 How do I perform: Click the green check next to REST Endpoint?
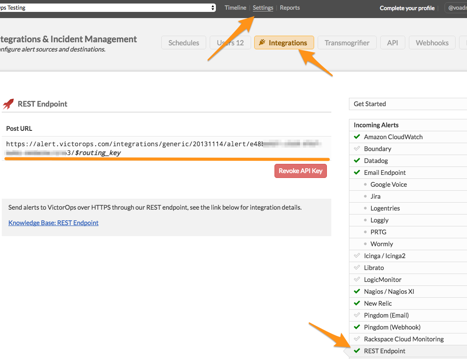(357, 351)
